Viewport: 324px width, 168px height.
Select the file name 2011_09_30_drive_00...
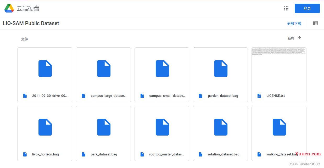[50, 96]
